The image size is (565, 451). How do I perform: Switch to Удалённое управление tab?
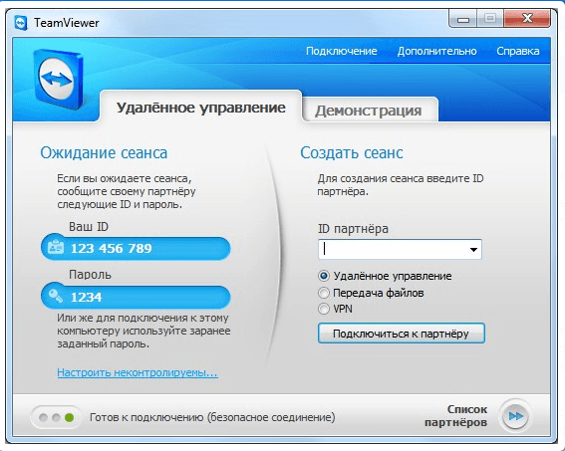200,107
